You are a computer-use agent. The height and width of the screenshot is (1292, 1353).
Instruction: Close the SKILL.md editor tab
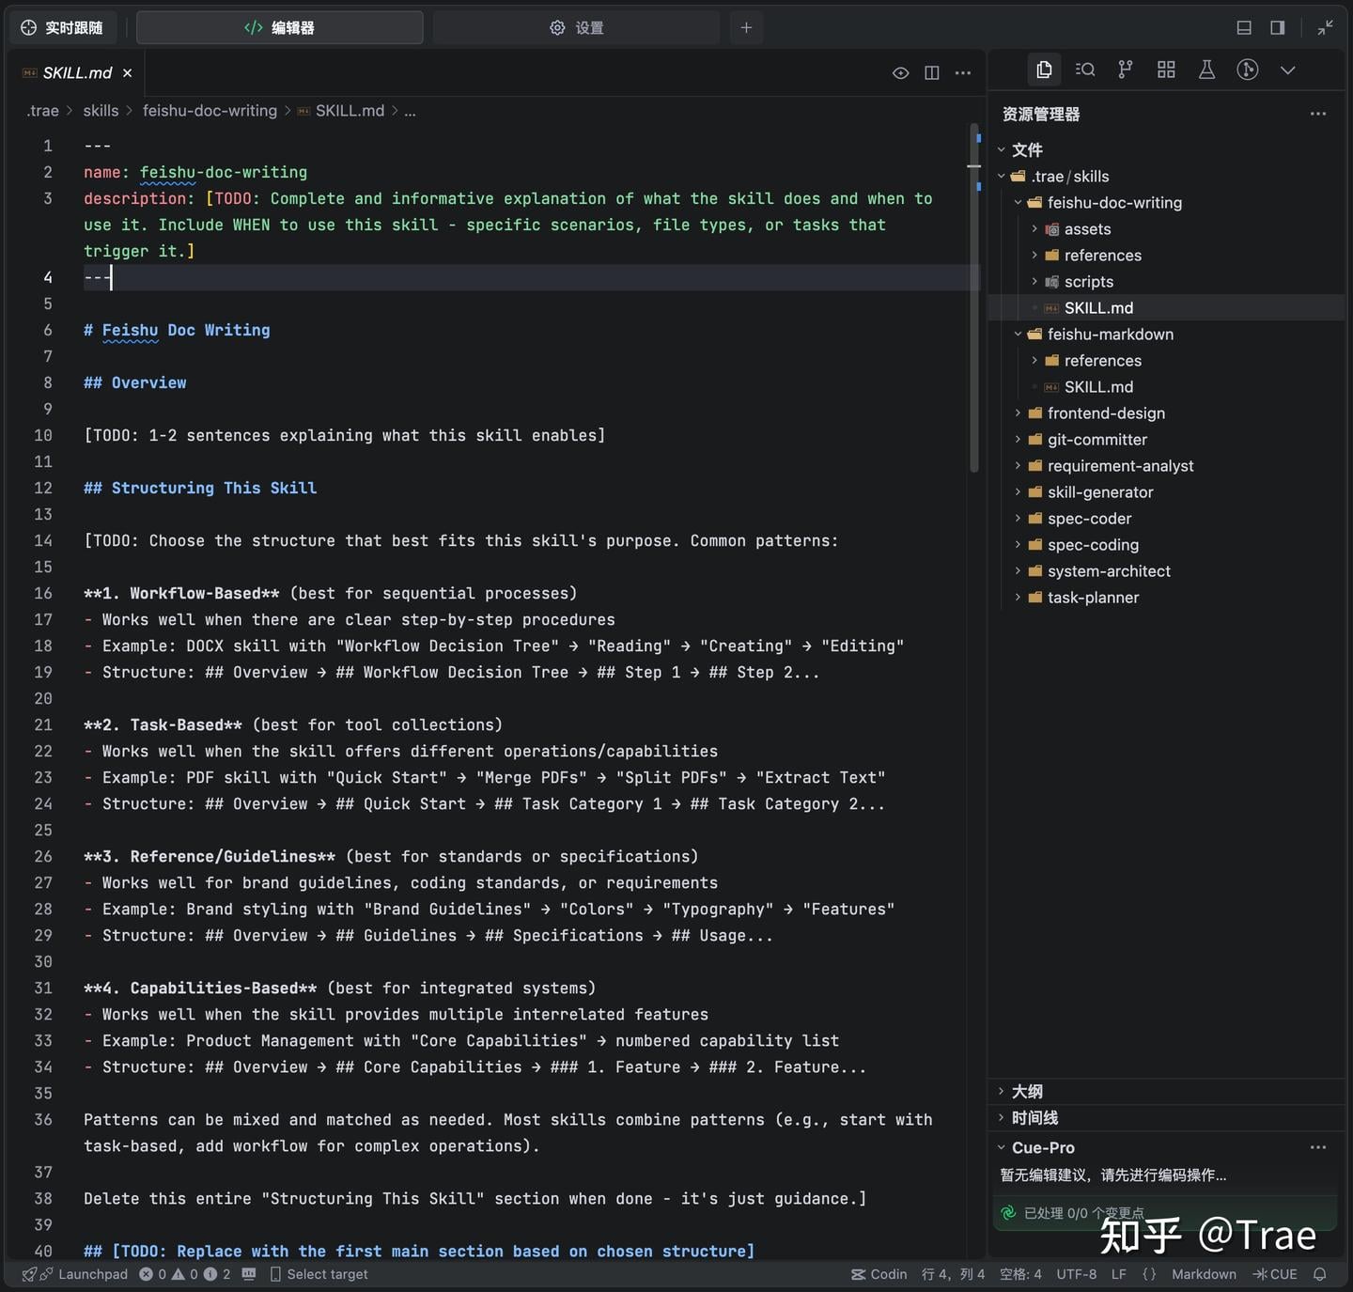127,73
